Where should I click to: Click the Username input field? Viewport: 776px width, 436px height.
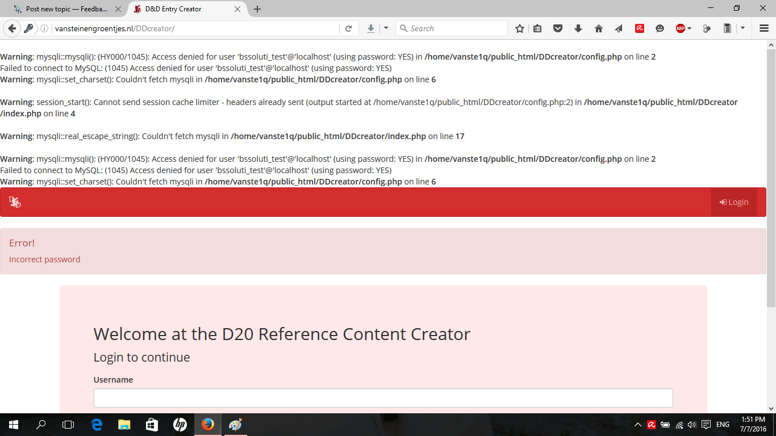coord(383,398)
